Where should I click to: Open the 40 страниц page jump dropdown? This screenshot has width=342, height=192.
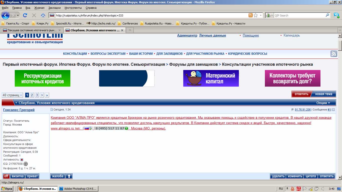(12, 95)
